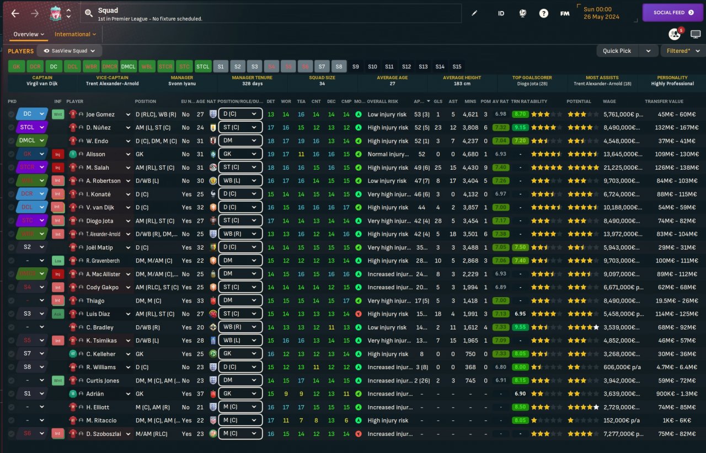
Task: Toggle the pick circle for W. Endo
Action: pyautogui.click(x=11, y=141)
